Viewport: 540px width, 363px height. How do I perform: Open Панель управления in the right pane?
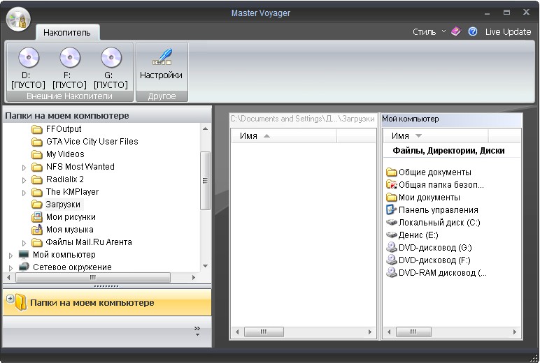438,209
